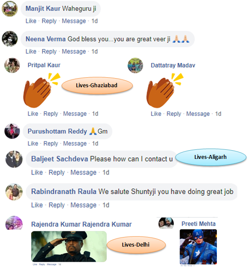Click Neena Verma's avatar image

coord(10,39)
